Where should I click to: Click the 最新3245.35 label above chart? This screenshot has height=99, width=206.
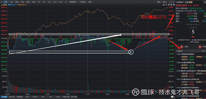[12, 5]
